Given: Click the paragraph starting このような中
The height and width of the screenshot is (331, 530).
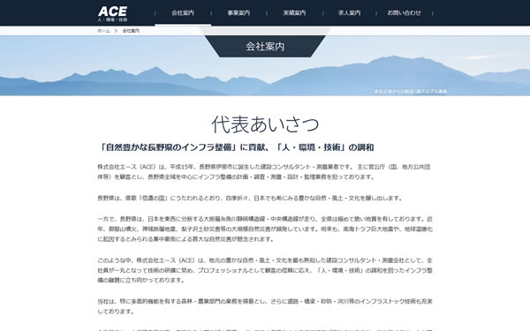Looking at the screenshot, I should (x=265, y=270).
